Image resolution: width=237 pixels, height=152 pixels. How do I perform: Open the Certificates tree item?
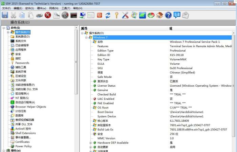pos(22,142)
